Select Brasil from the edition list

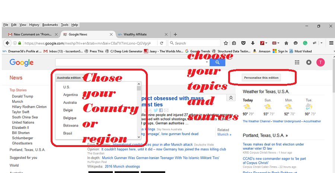click(67, 133)
